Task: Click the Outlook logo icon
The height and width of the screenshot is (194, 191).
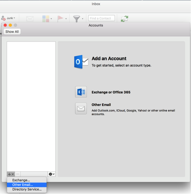Action: [x=81, y=62]
